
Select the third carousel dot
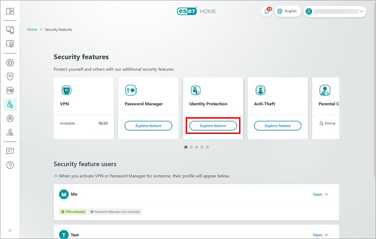point(196,147)
